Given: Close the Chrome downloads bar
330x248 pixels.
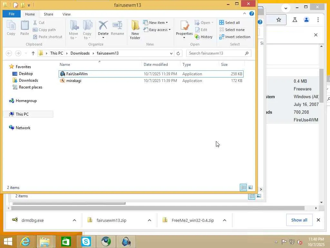Looking at the screenshot, I should 318,220.
